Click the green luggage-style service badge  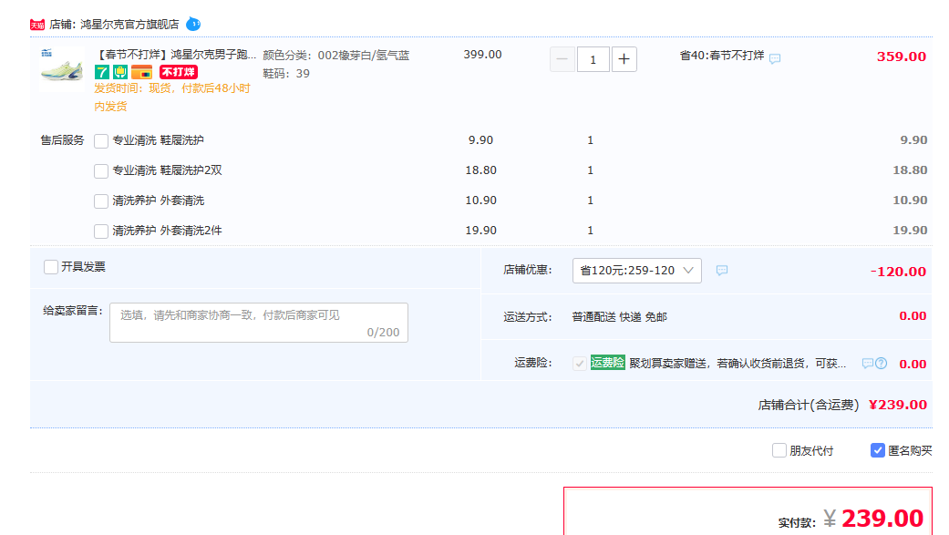pos(120,73)
